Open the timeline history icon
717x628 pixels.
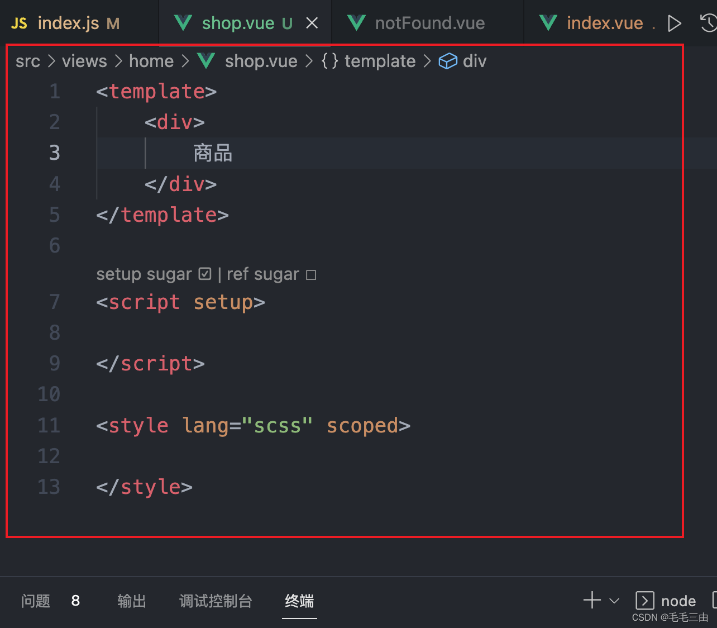coord(709,23)
